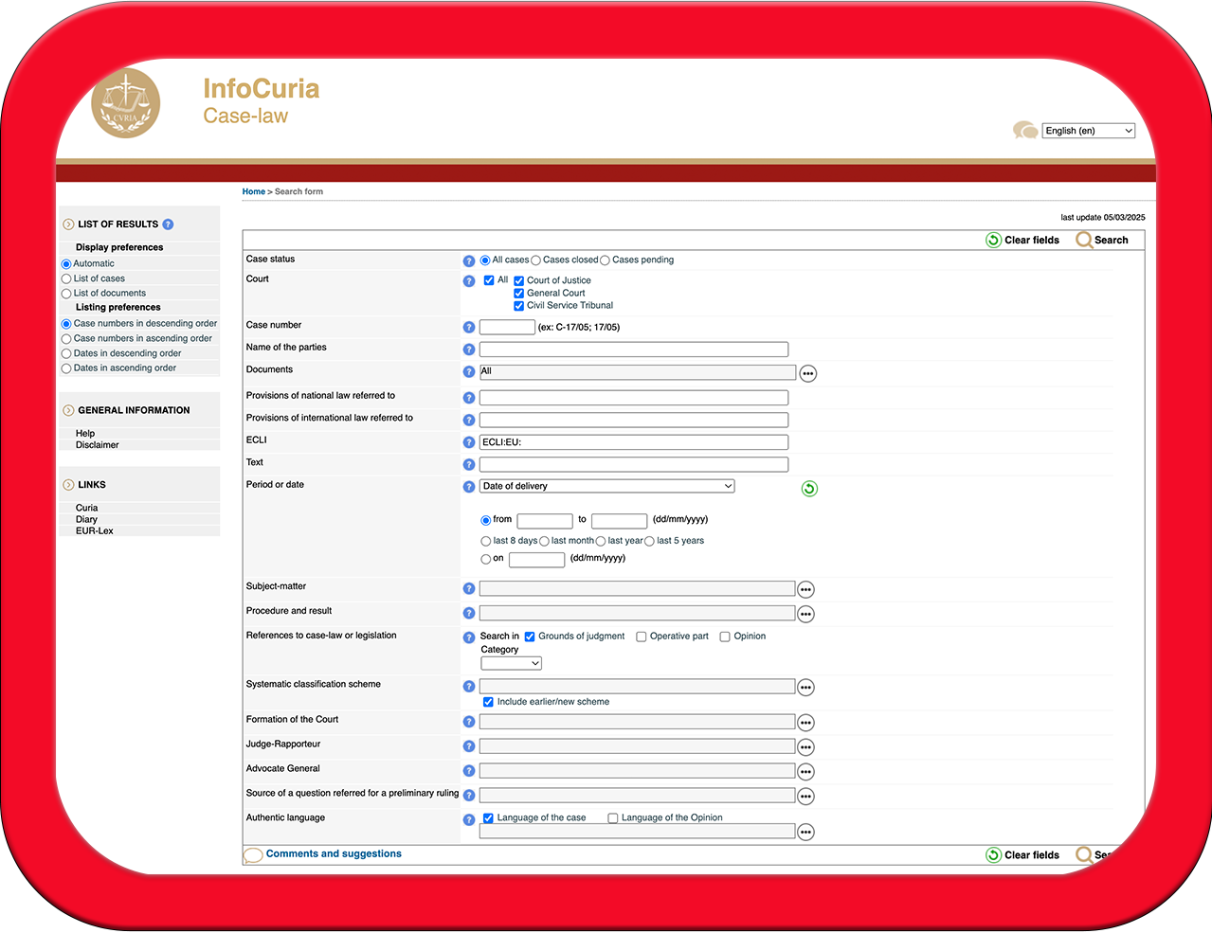Choose last month period radio
Screen dimensions: 1212x933
point(544,542)
